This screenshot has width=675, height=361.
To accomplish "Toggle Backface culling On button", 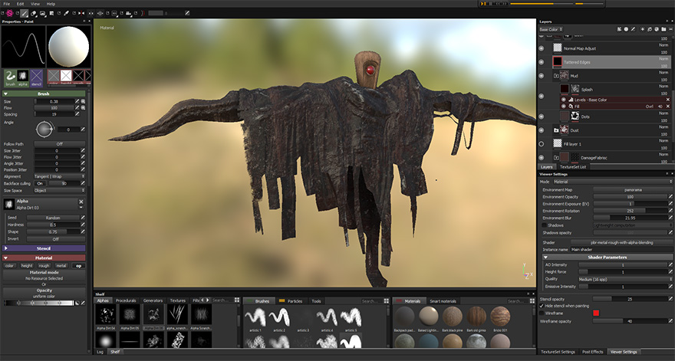I will 40,183.
